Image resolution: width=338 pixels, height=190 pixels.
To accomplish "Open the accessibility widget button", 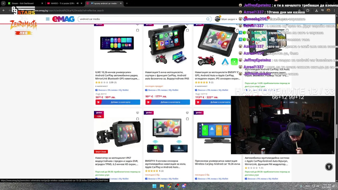I will [329, 167].
